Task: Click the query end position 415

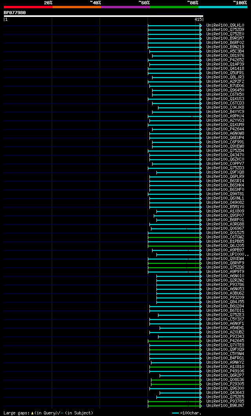Action: coord(198,19)
